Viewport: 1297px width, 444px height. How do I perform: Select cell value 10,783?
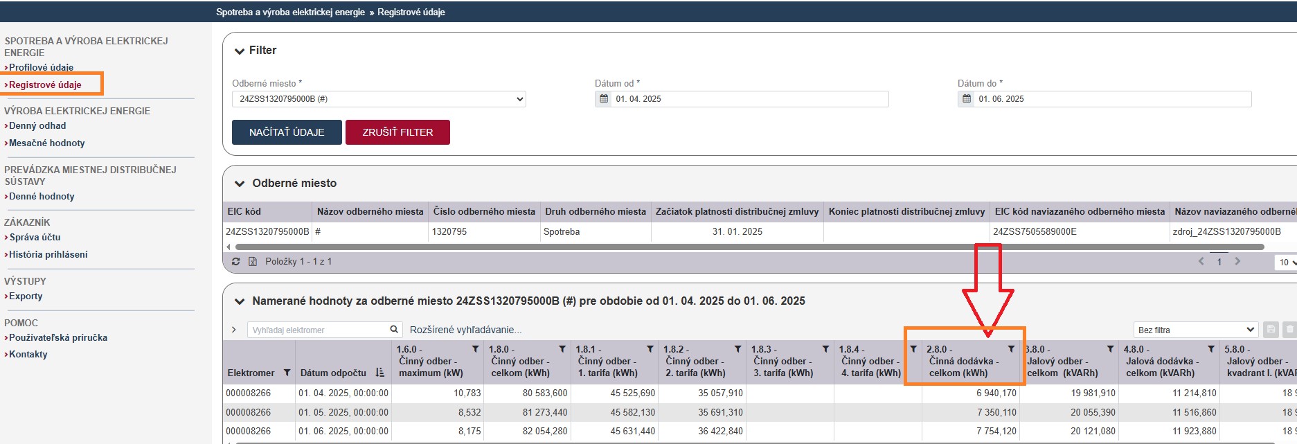tap(438, 393)
